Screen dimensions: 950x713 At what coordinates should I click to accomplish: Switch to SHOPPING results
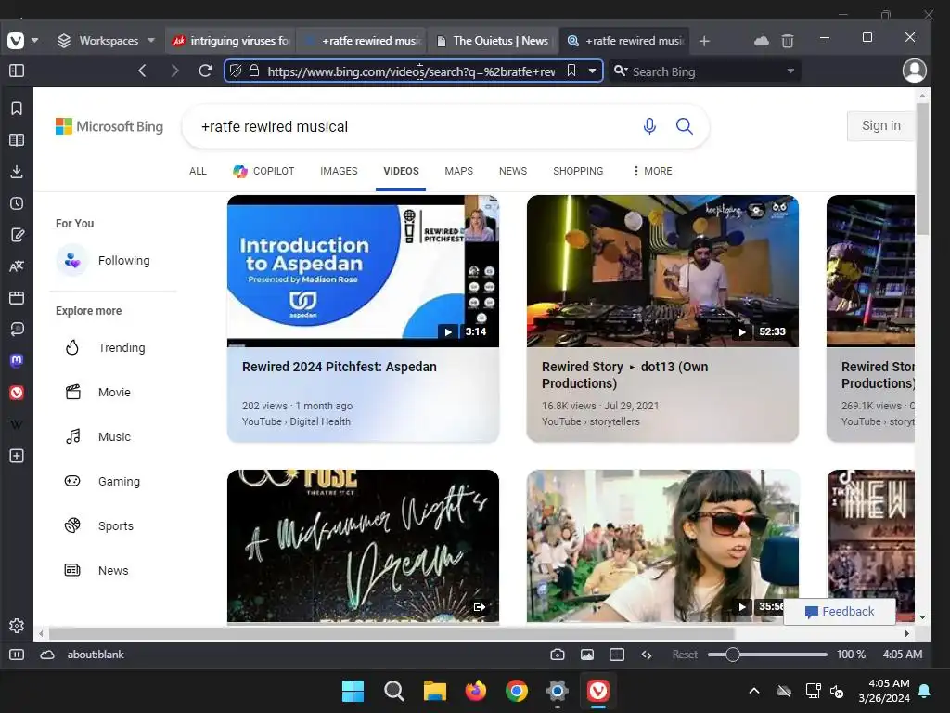click(578, 171)
